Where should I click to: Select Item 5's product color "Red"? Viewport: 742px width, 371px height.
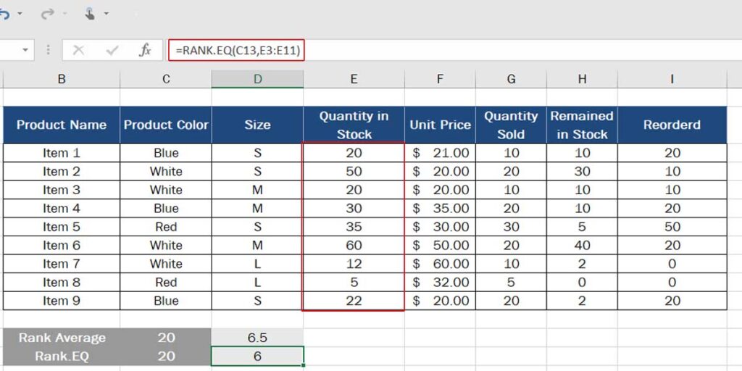click(166, 227)
